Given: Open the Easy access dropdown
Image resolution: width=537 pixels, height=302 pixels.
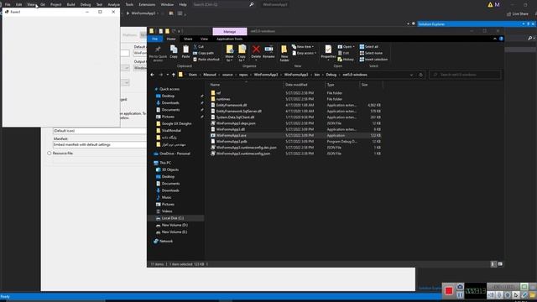Looking at the screenshot, I should pos(304,53).
